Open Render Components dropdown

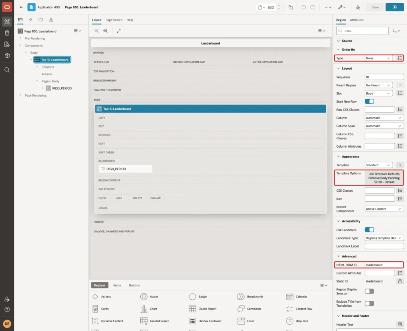[x=384, y=209]
